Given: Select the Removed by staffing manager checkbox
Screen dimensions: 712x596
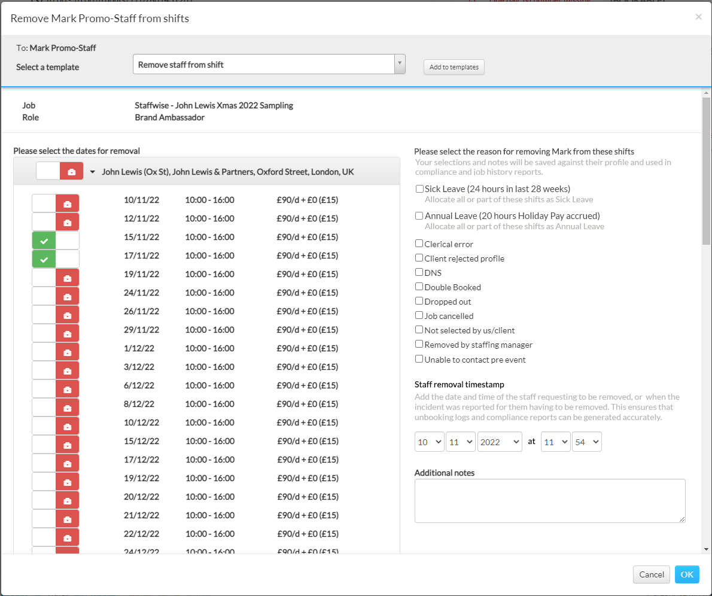Looking at the screenshot, I should (x=419, y=345).
